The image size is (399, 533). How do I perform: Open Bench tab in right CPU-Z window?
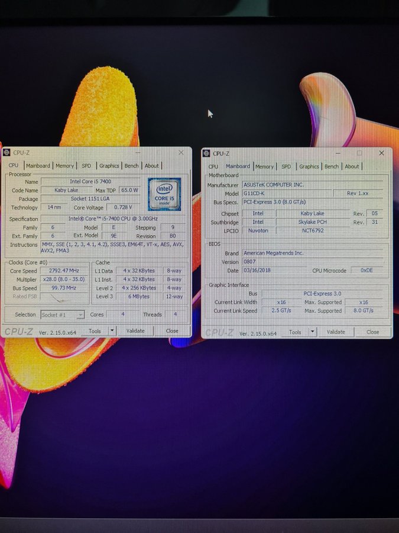(331, 166)
